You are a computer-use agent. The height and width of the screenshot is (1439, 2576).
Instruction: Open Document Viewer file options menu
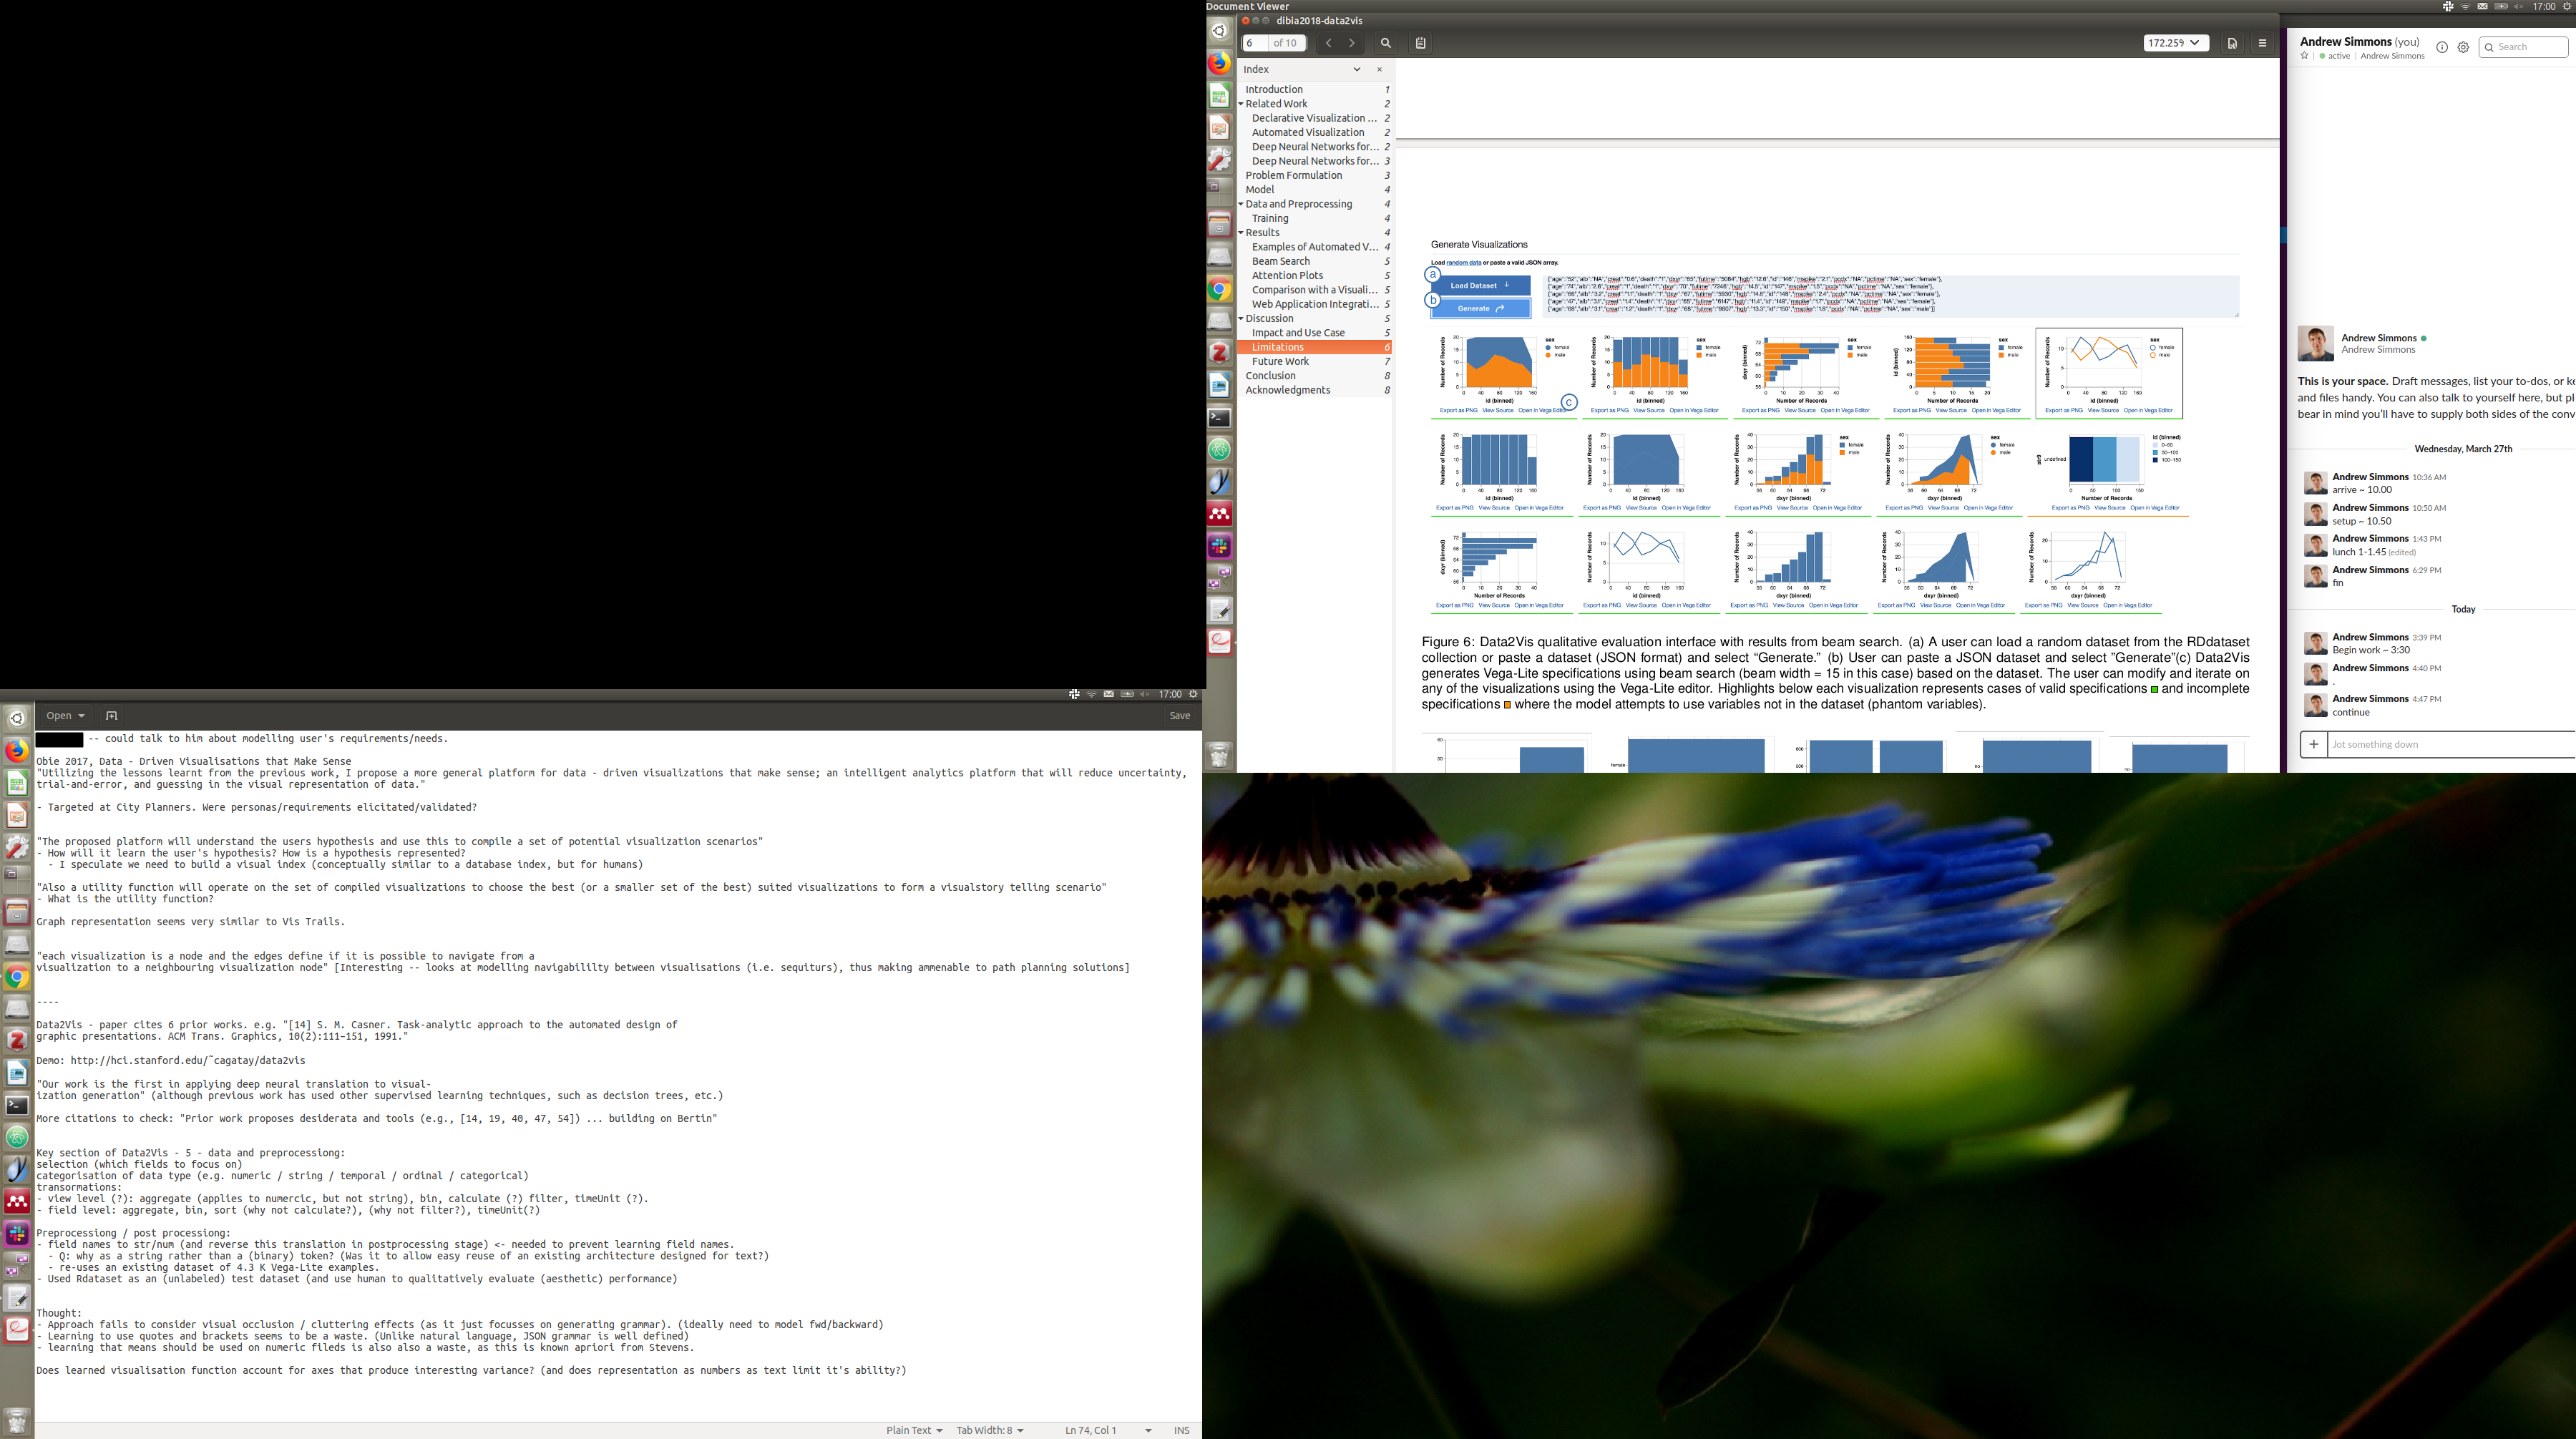(x=2232, y=43)
